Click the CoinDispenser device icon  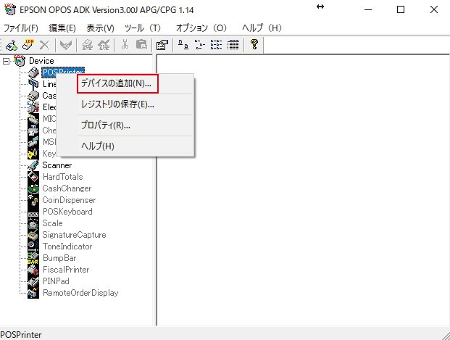click(x=33, y=200)
